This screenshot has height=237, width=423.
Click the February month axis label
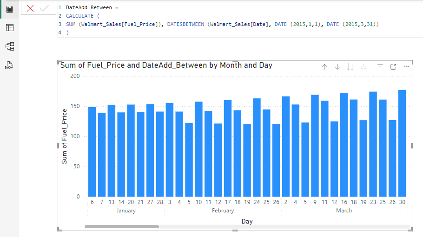223,211
